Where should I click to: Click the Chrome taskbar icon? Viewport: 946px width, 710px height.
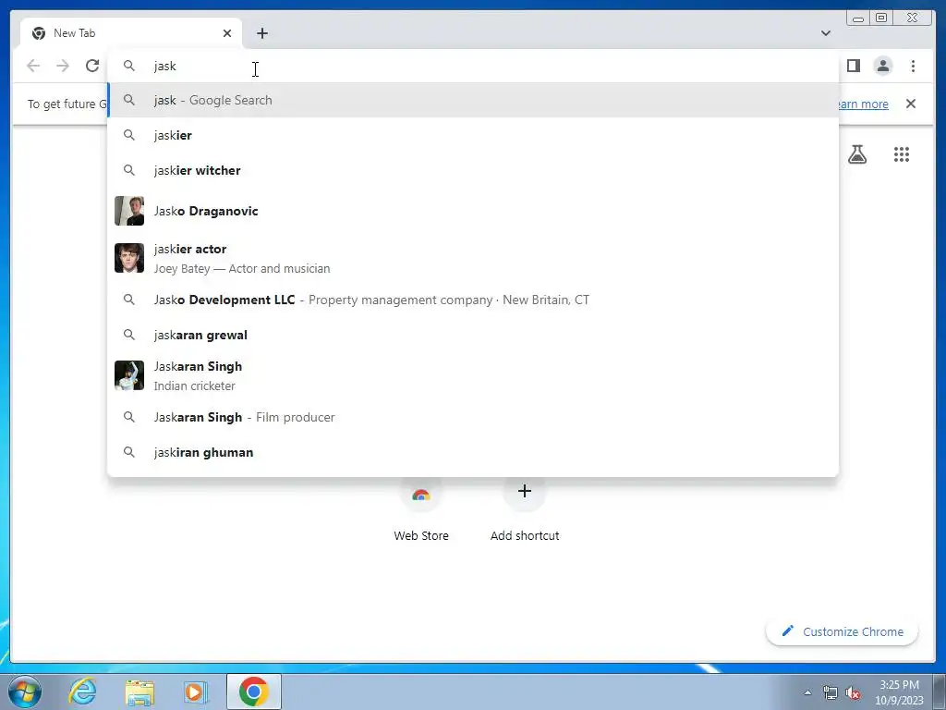coord(254,692)
